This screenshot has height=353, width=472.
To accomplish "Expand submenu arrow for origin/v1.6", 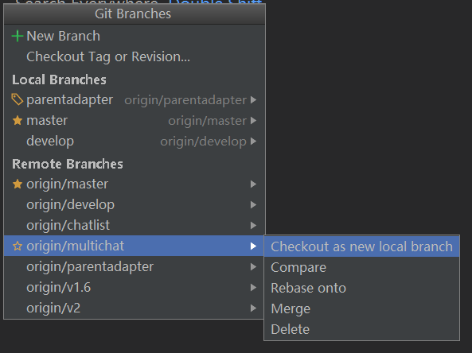I will click(x=253, y=288).
